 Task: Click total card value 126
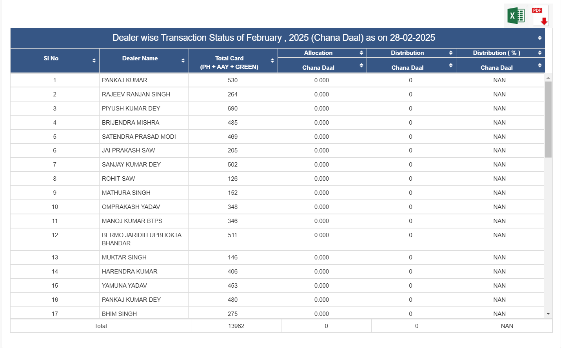coord(232,179)
